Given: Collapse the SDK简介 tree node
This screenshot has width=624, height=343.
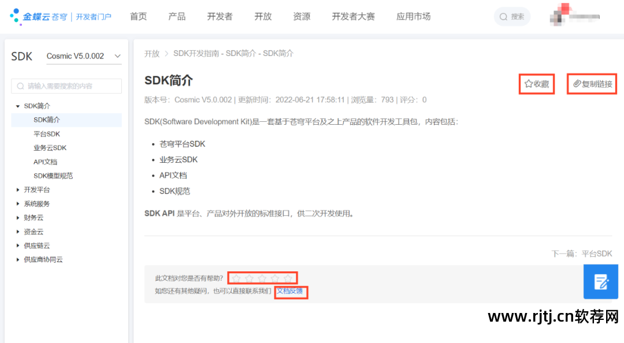Looking at the screenshot, I should (17, 106).
